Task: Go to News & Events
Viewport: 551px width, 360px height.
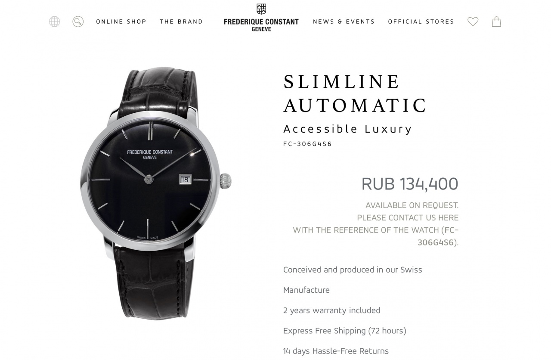Action: [x=344, y=22]
